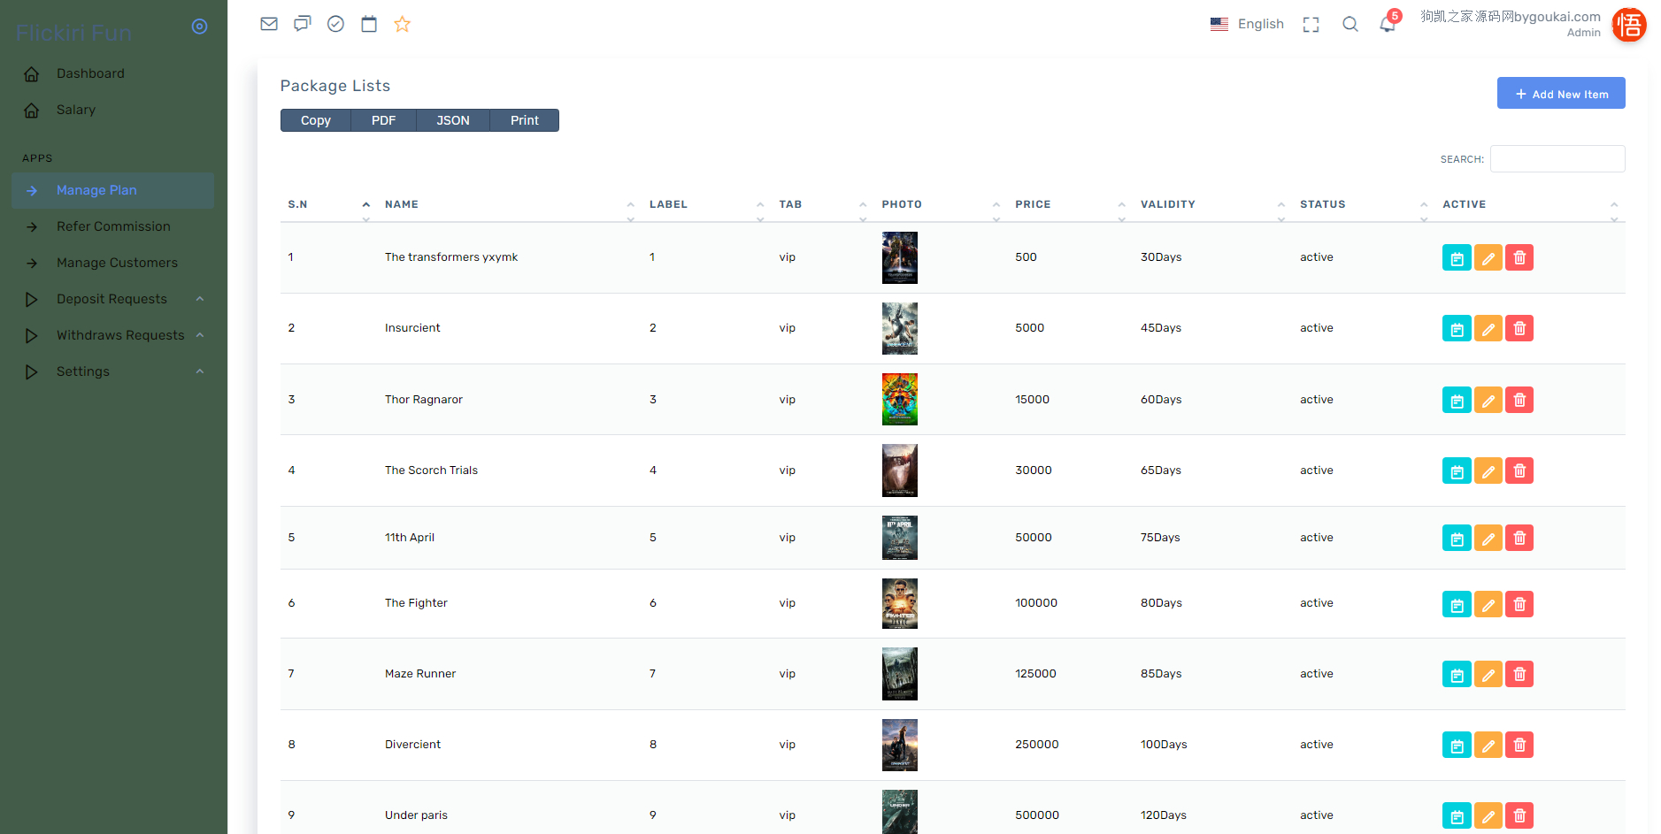1661x834 pixels.
Task: Click the orange edit pencil for The Fighter
Action: (1488, 604)
